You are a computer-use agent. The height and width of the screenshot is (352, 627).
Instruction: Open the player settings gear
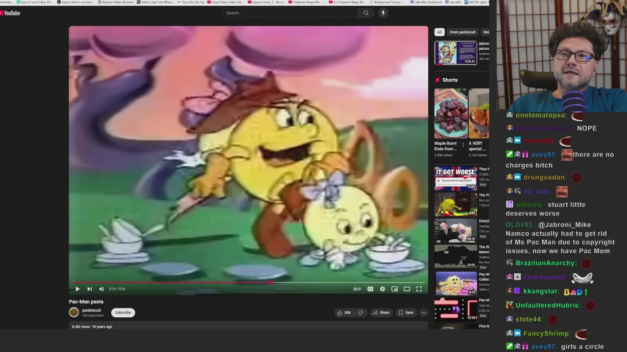[383, 289]
